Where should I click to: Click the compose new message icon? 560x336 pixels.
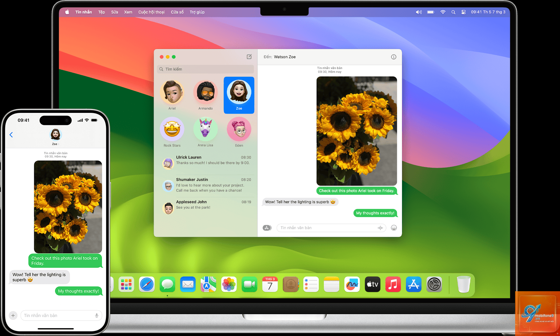point(249,57)
